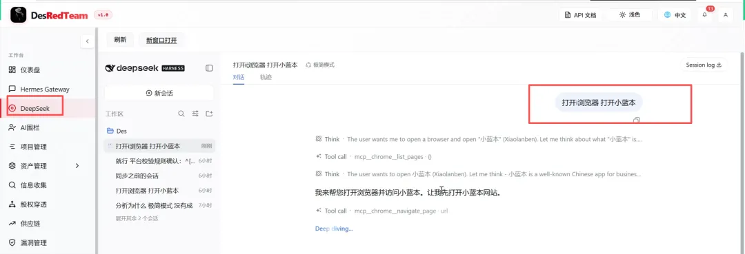Open the API 文档 documentation button
The height and width of the screenshot is (254, 745).
click(x=580, y=14)
